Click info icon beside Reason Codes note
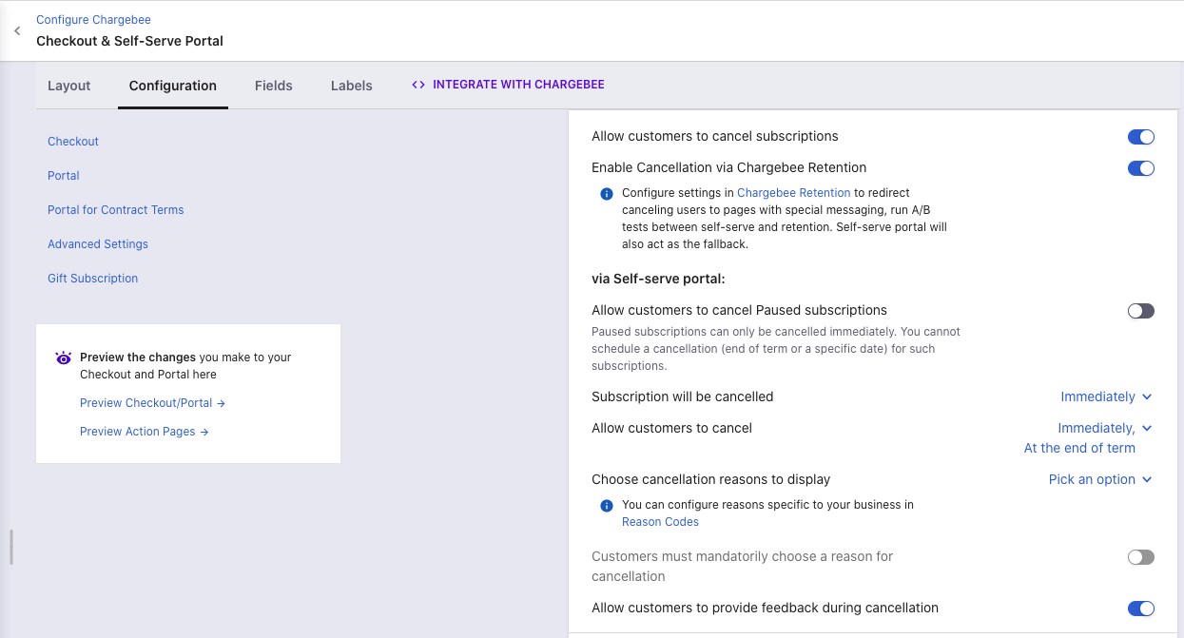 click(x=606, y=506)
